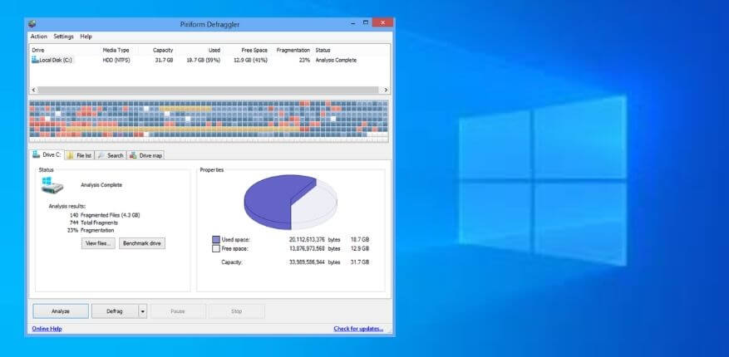Open the Online Help link
Viewport: 729px width, 357px height.
click(47, 329)
